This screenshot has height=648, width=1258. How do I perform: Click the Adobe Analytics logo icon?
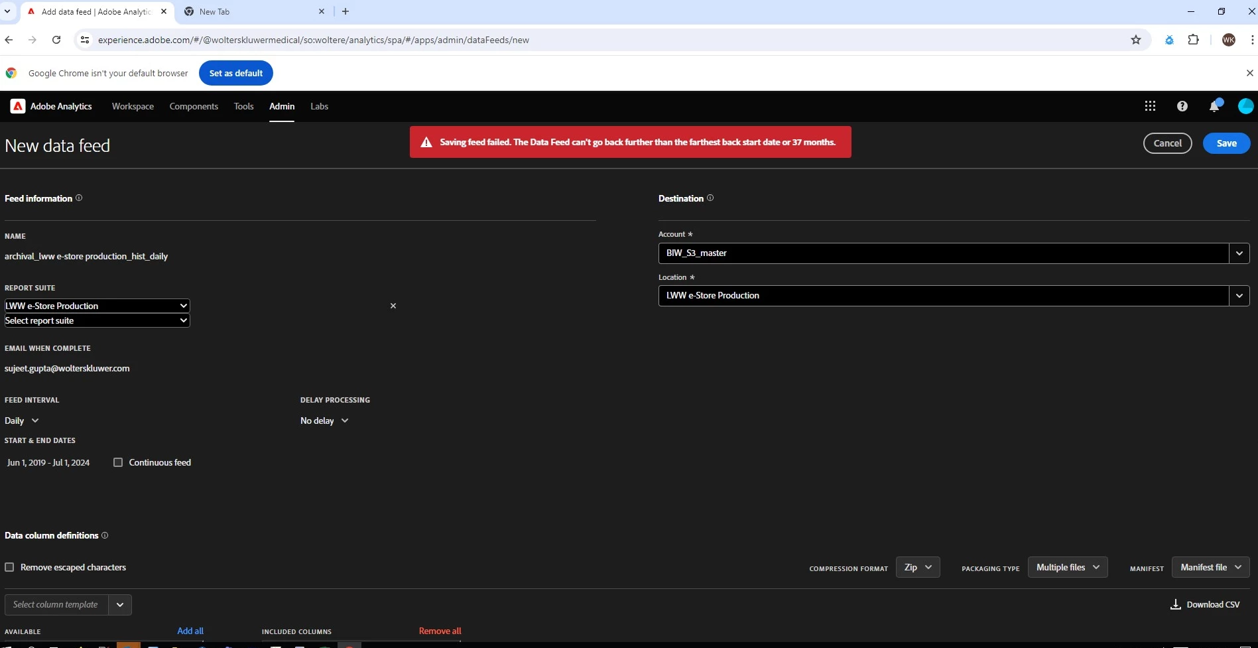pos(18,106)
